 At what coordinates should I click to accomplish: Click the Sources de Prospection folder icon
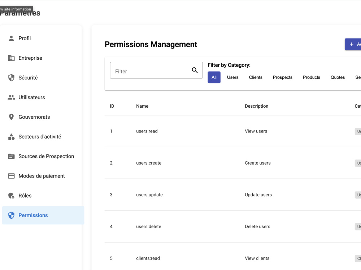pos(11,156)
